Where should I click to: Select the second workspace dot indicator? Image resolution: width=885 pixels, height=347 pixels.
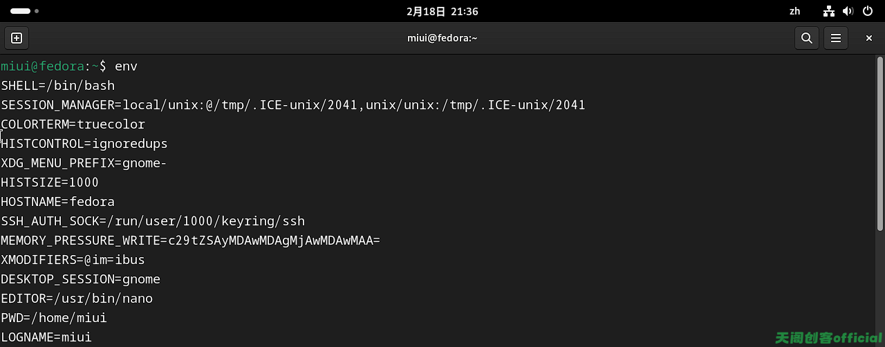[37, 11]
